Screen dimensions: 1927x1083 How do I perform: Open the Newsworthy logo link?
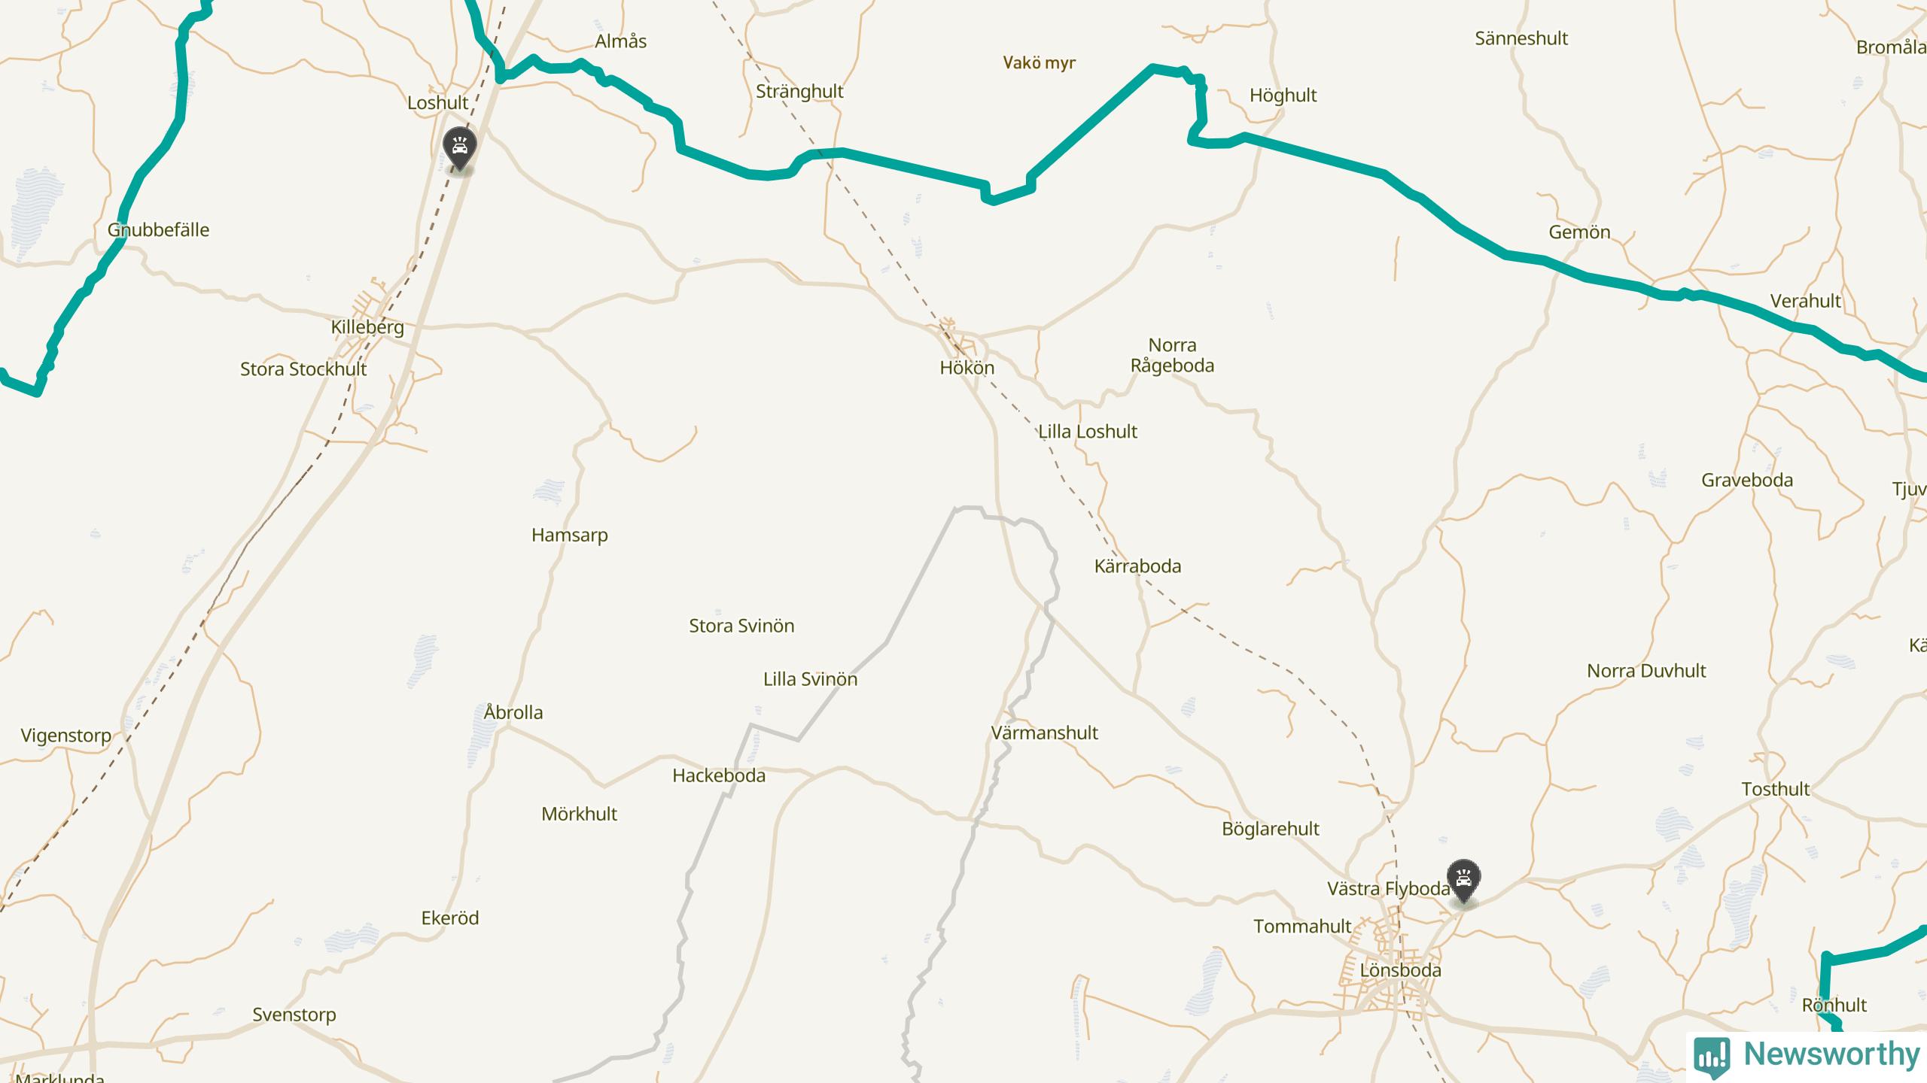[1807, 1056]
